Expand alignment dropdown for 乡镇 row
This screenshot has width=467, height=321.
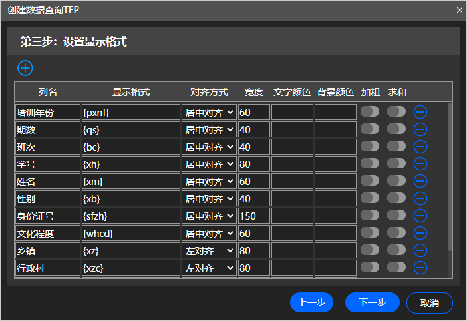click(209, 250)
